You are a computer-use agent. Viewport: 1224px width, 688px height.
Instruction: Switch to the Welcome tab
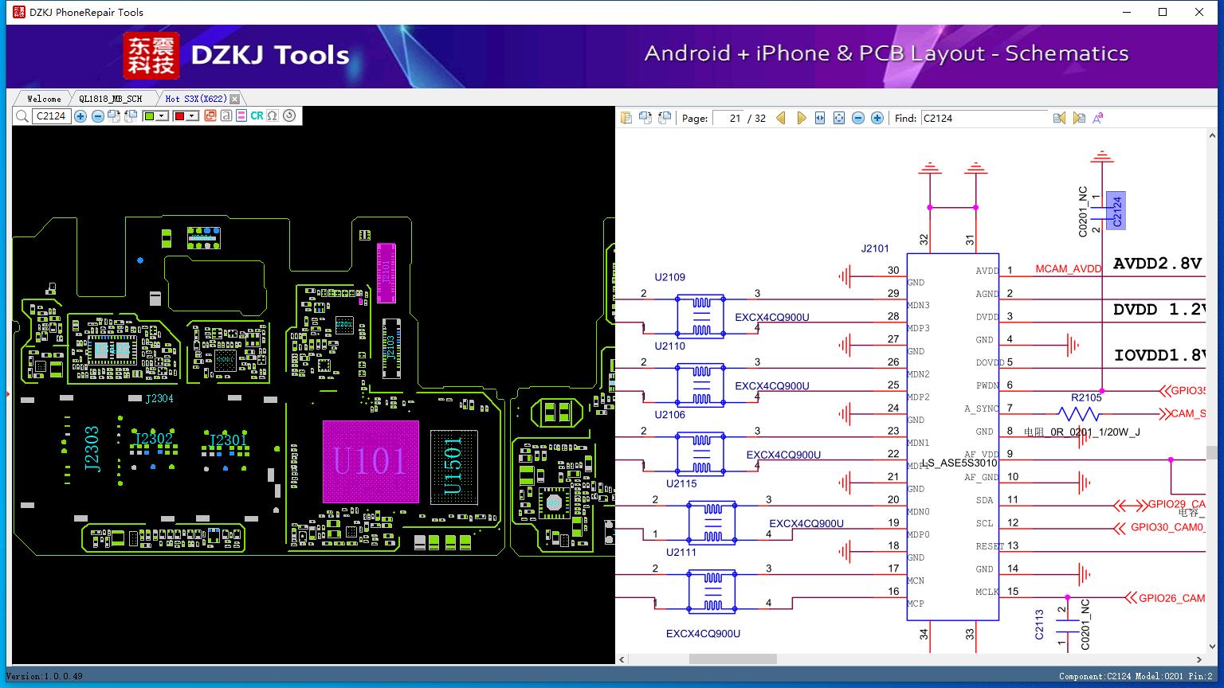pyautogui.click(x=44, y=99)
